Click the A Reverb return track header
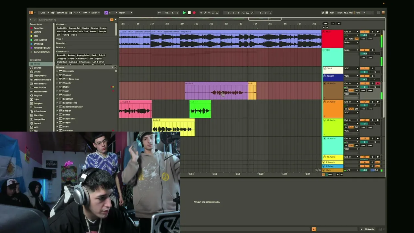This screenshot has height=233, width=414. tap(332, 162)
